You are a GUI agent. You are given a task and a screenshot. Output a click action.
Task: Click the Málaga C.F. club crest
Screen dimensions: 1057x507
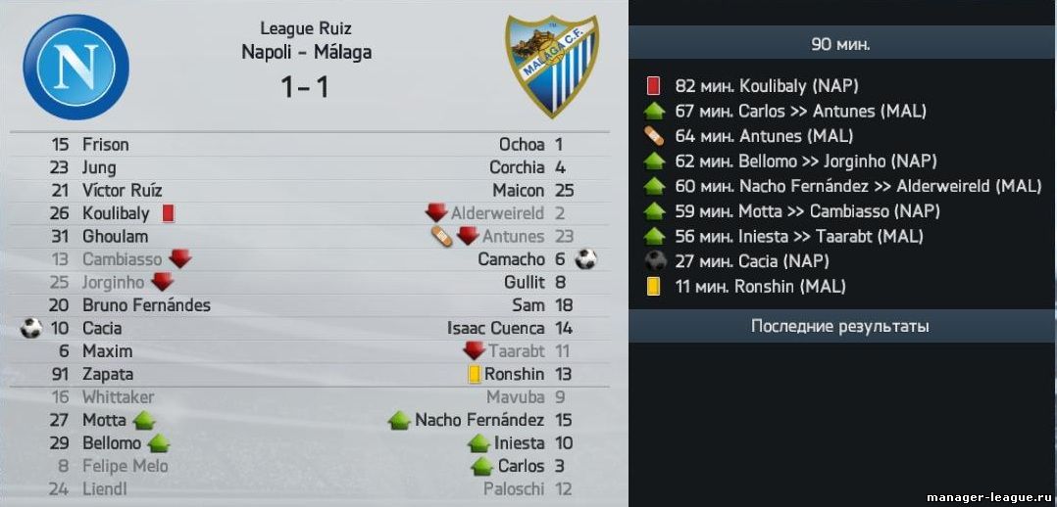552,66
